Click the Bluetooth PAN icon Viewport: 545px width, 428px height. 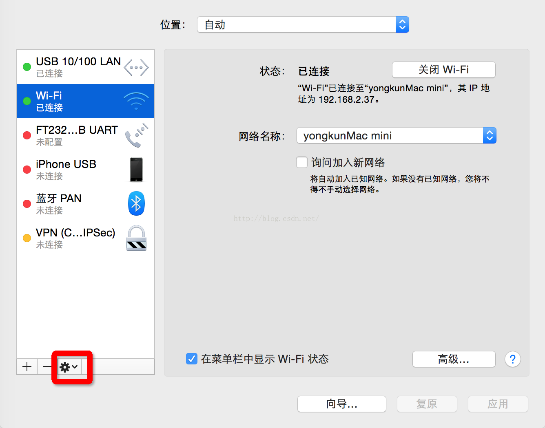(x=136, y=203)
